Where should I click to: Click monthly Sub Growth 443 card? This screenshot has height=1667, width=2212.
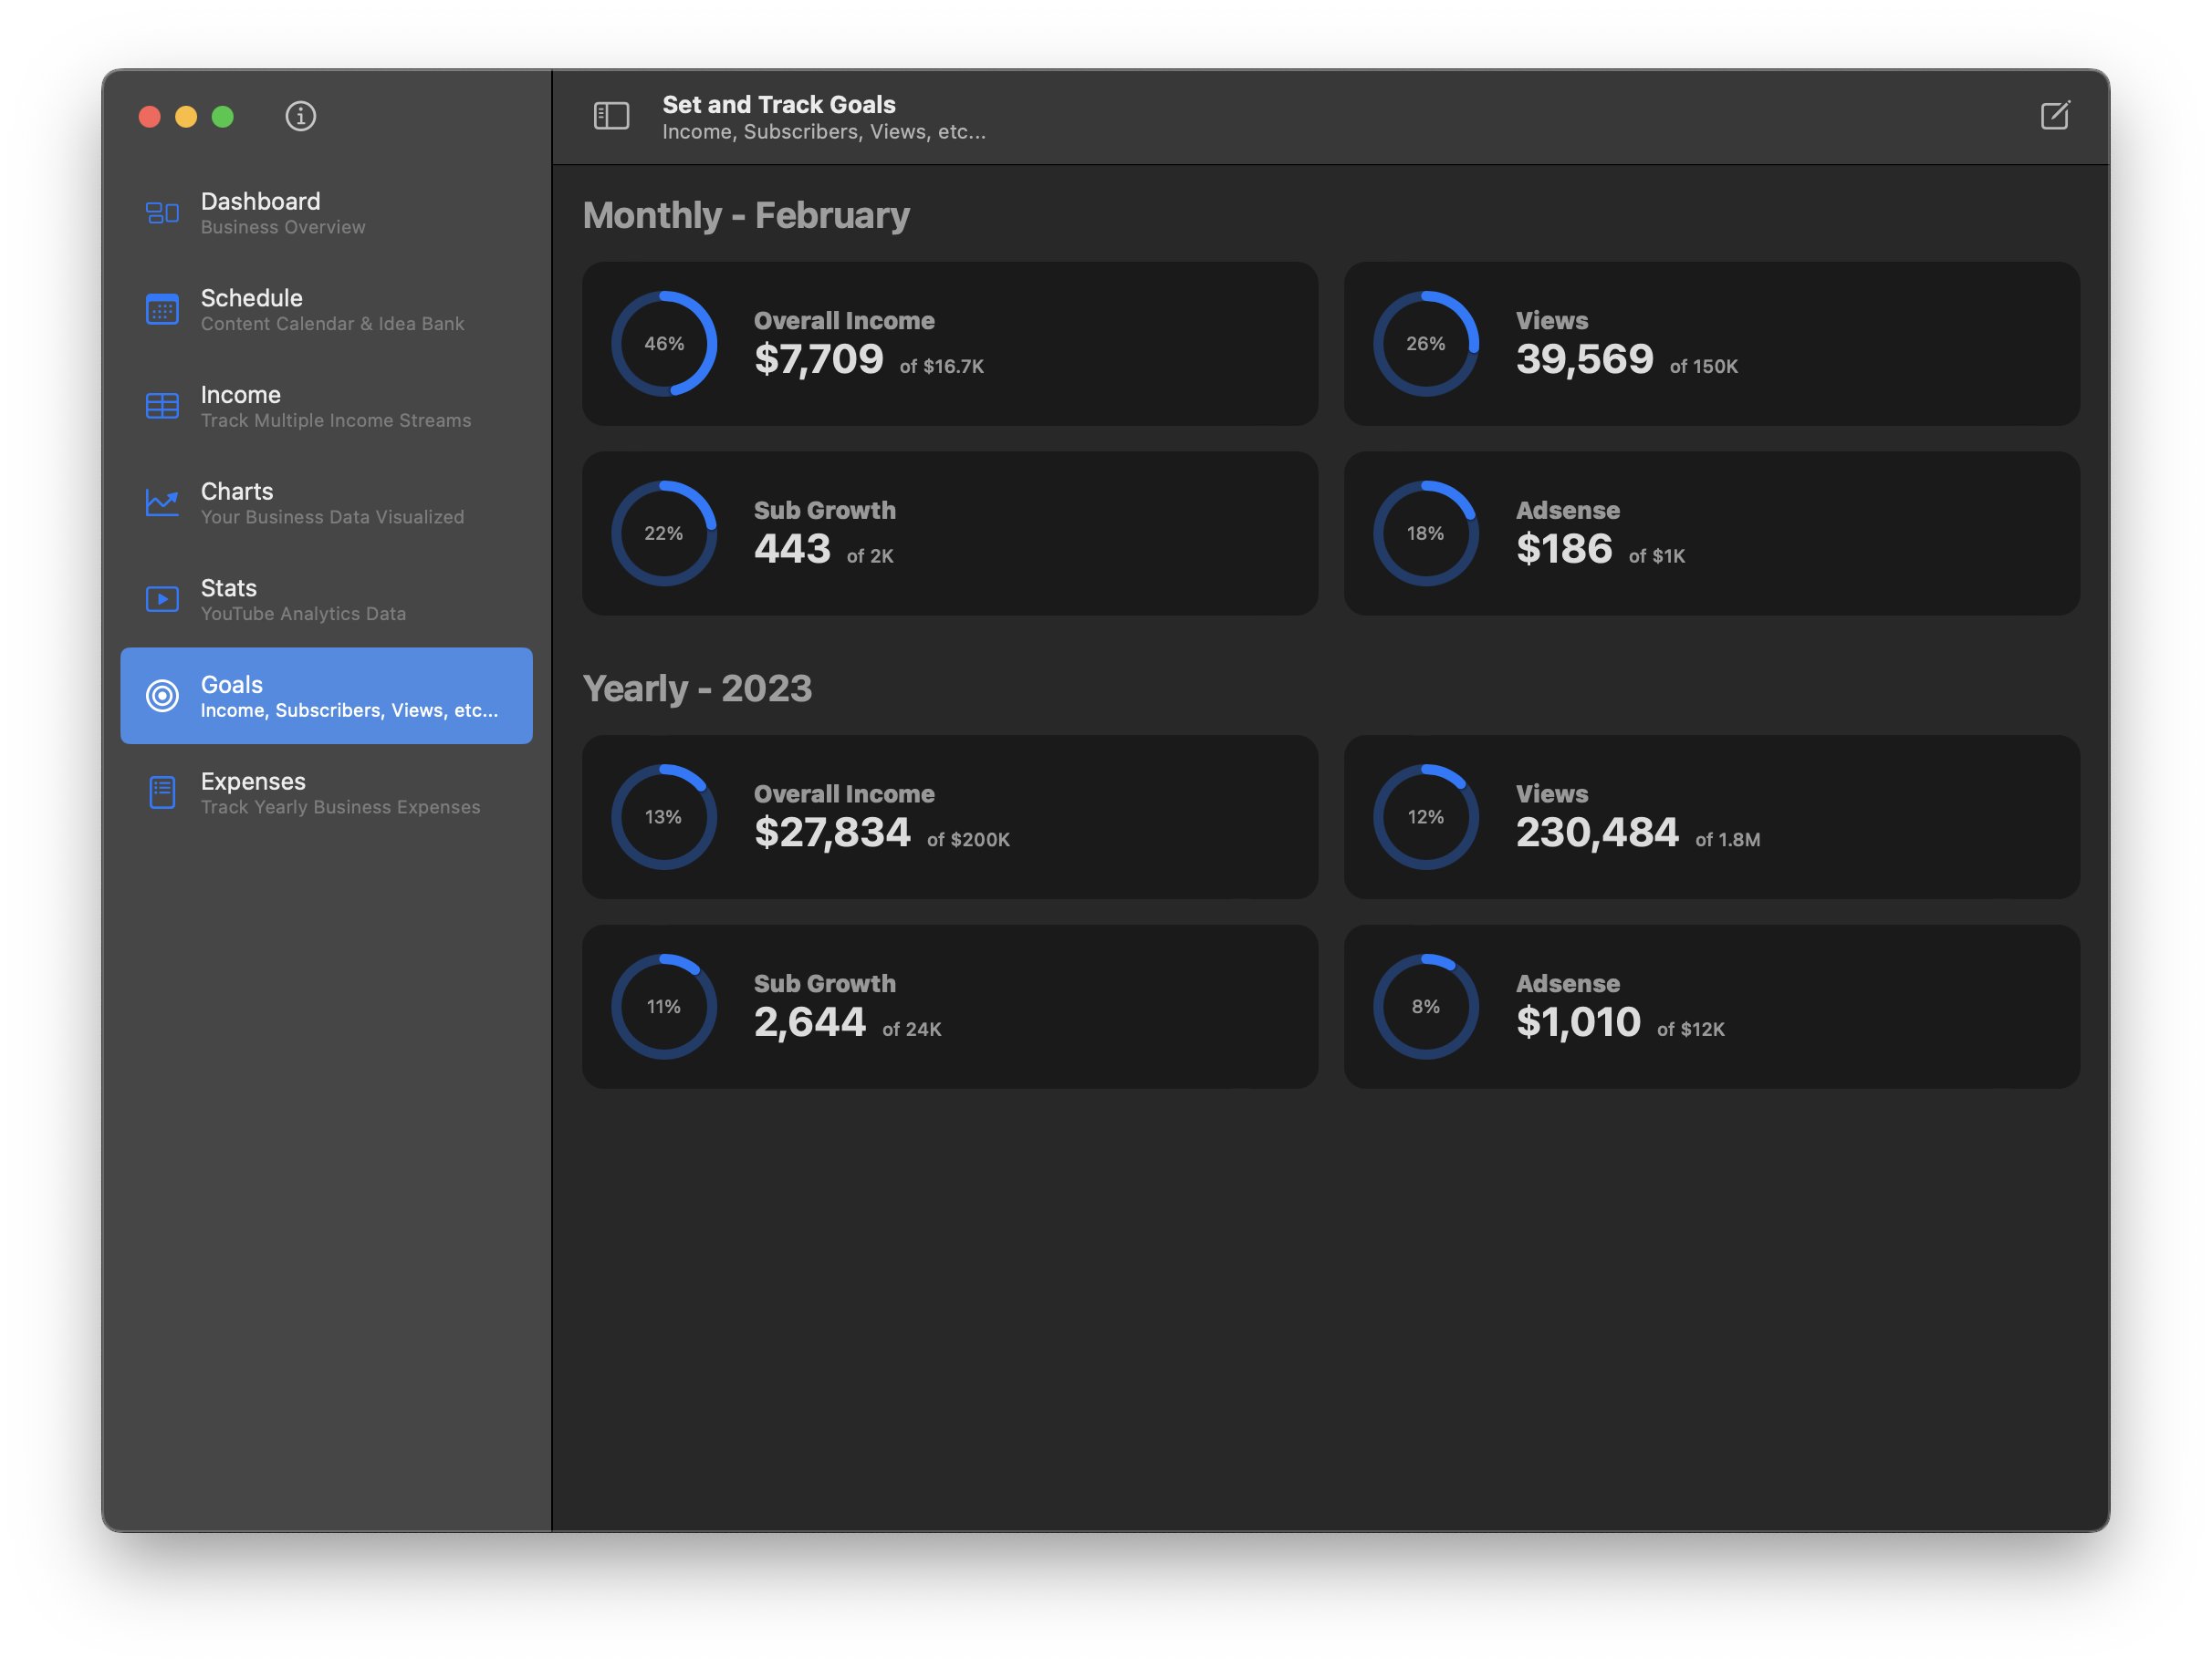click(950, 533)
